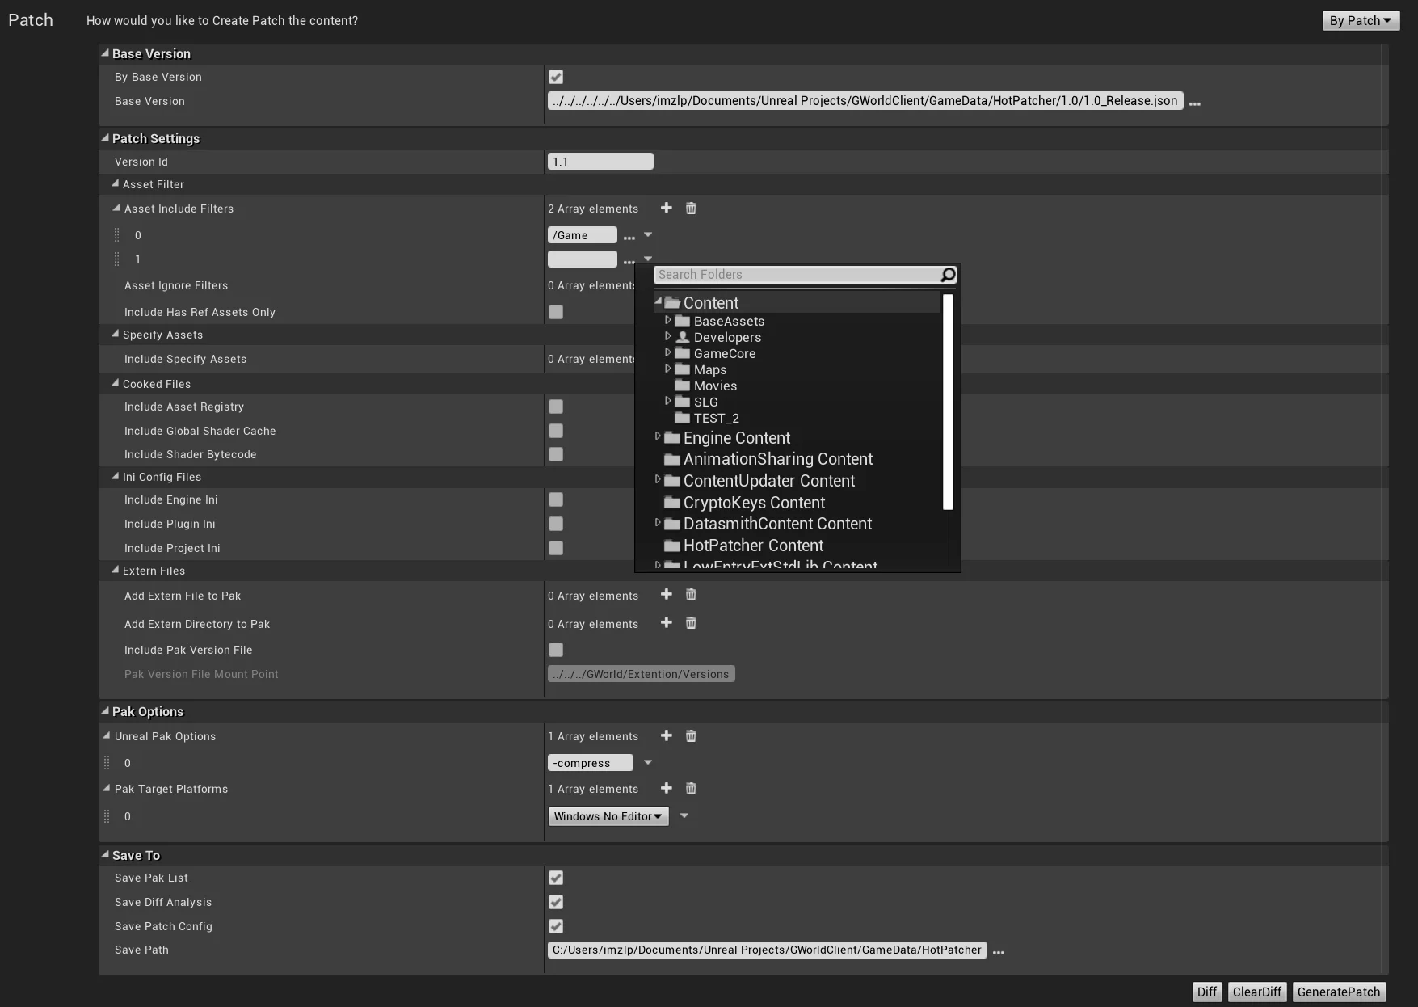Image resolution: width=1418 pixels, height=1007 pixels.
Task: Click search icon in Search Folders box
Action: click(x=948, y=275)
